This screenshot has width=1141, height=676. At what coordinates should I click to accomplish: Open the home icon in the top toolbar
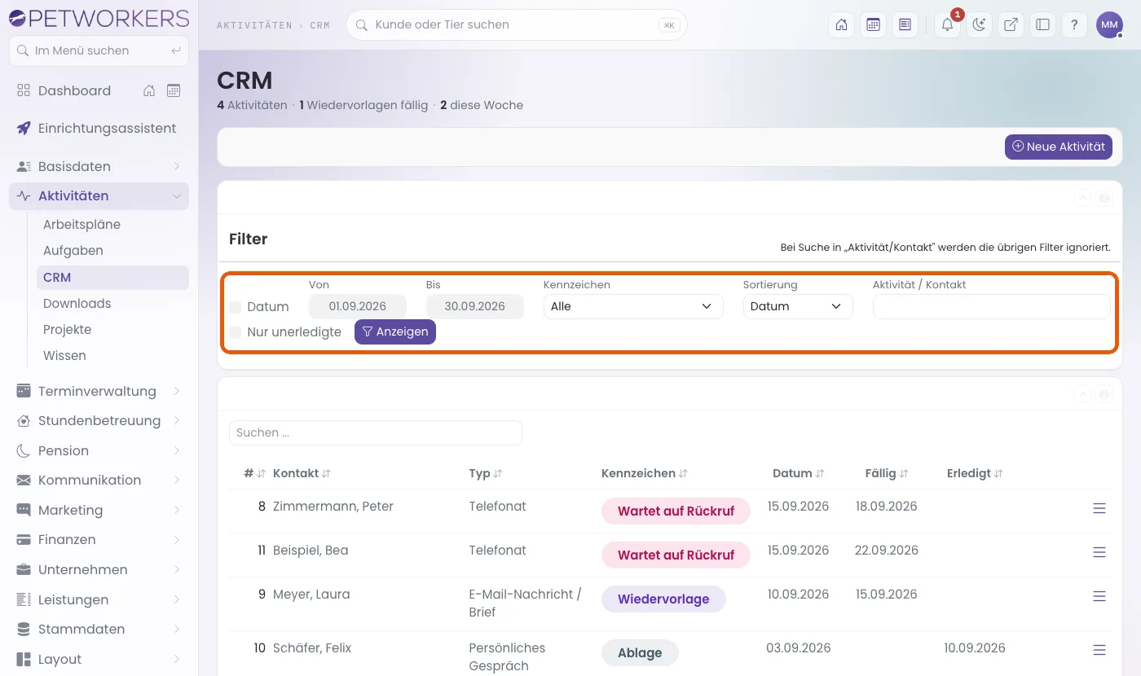842,24
